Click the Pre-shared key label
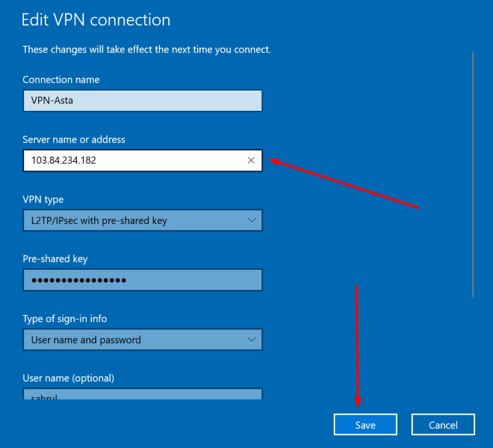 click(55, 259)
